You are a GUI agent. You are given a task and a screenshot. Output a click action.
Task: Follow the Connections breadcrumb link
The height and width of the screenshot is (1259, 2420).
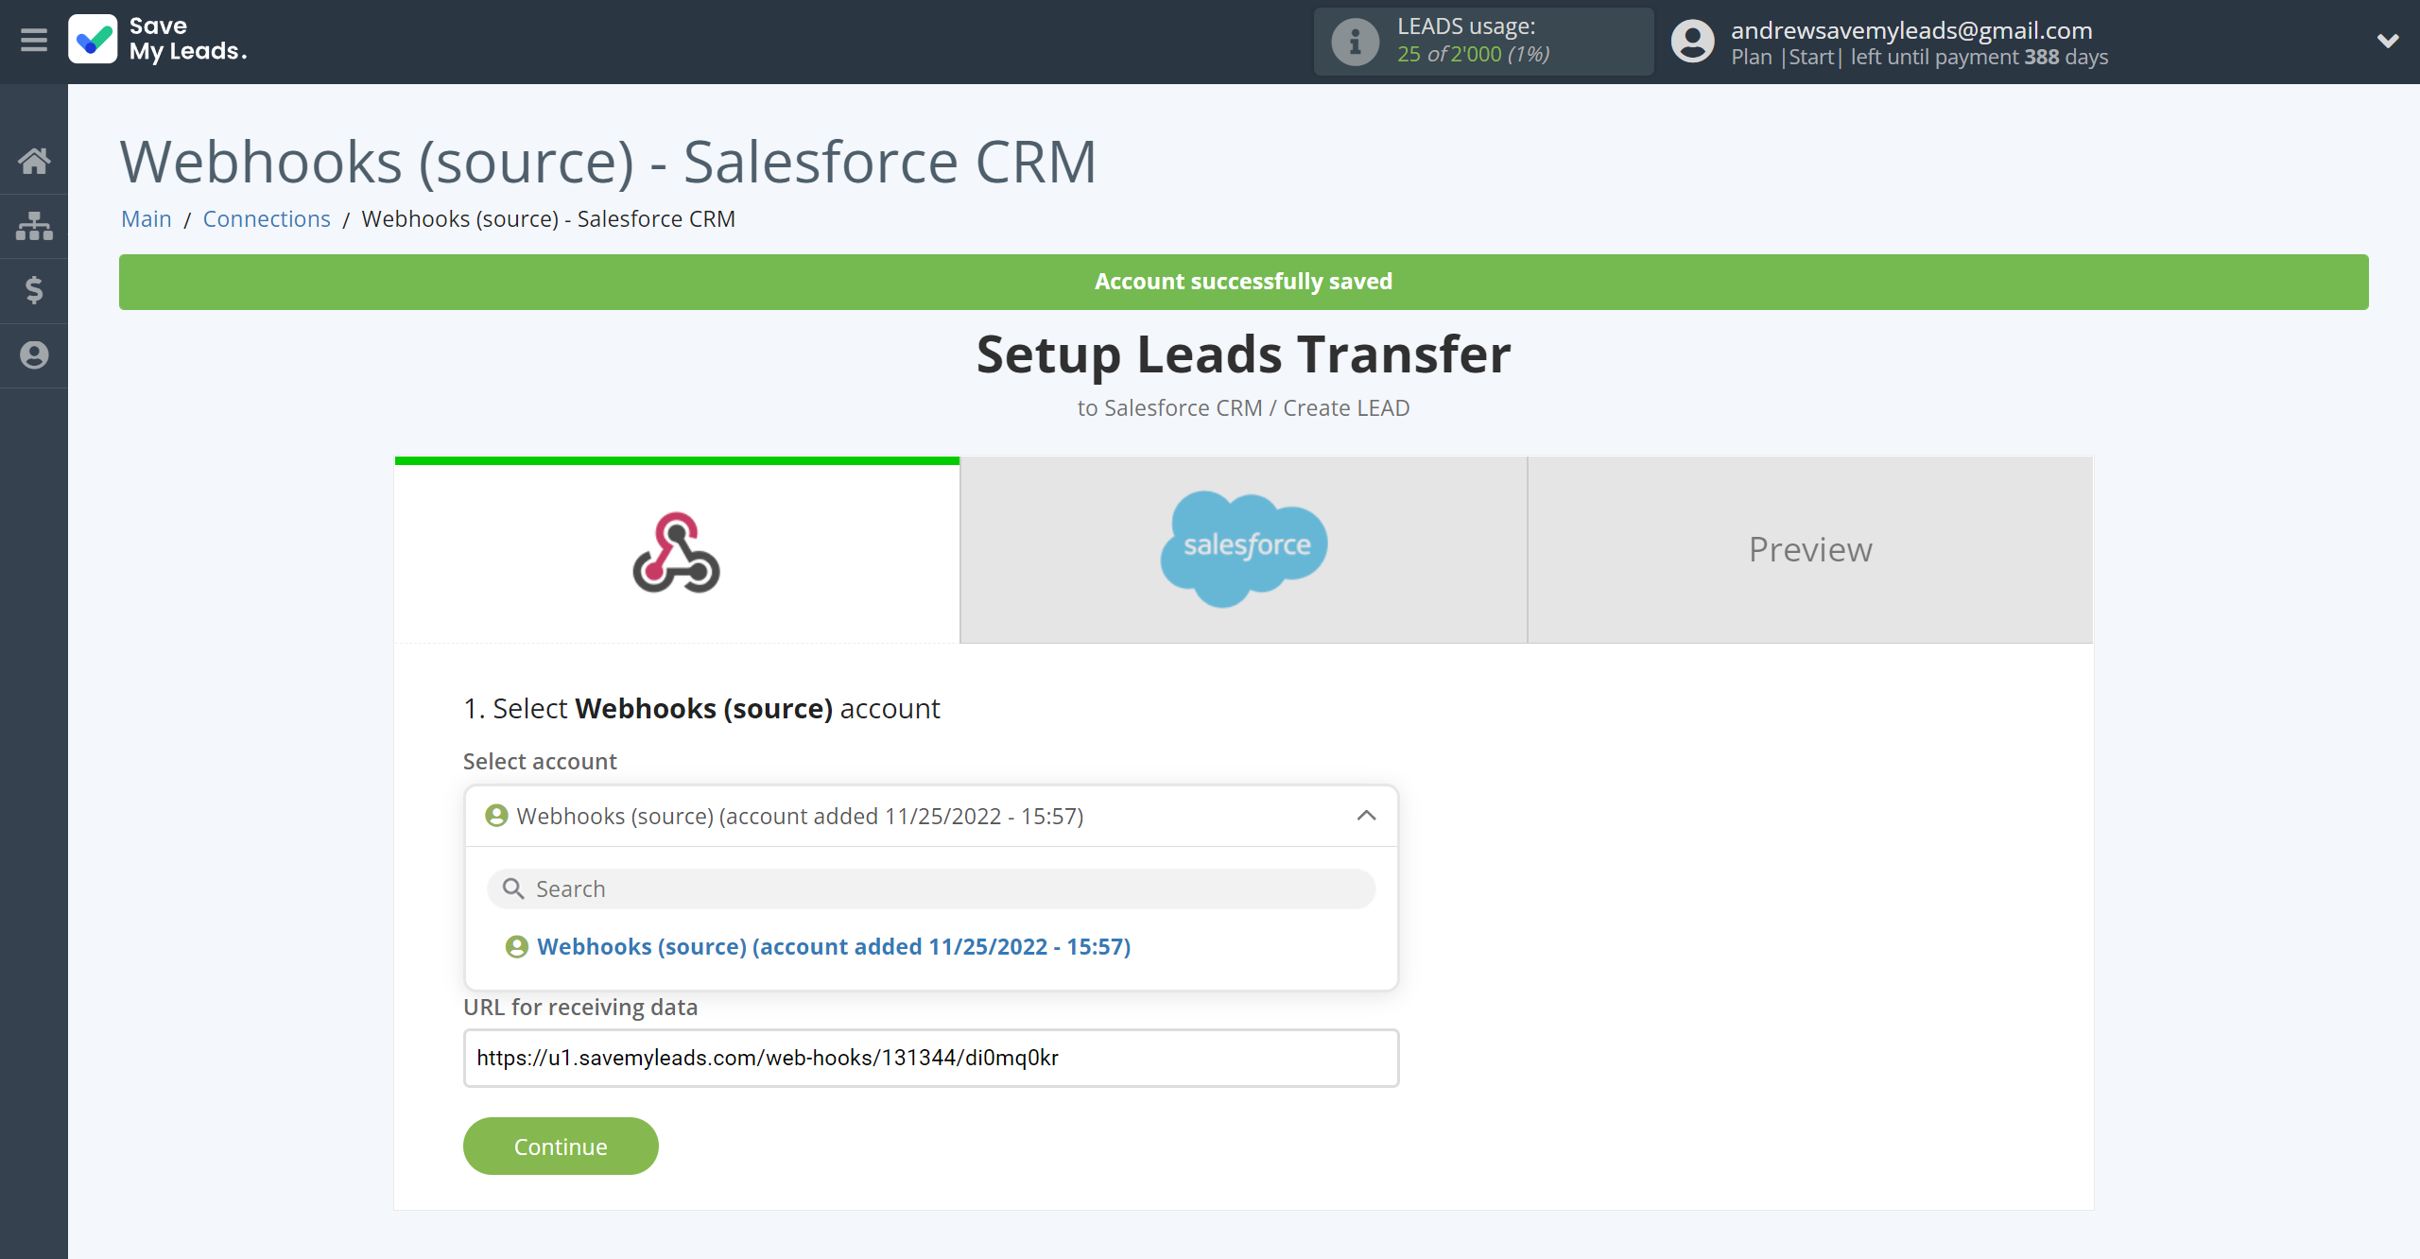coord(267,219)
